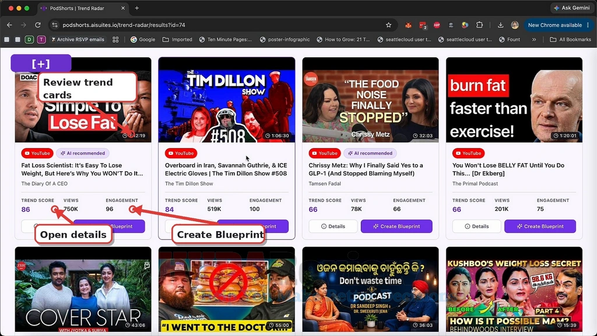Click AI recommended badge on Chrissy Metz card
Image resolution: width=597 pixels, height=336 pixels.
coord(370,153)
